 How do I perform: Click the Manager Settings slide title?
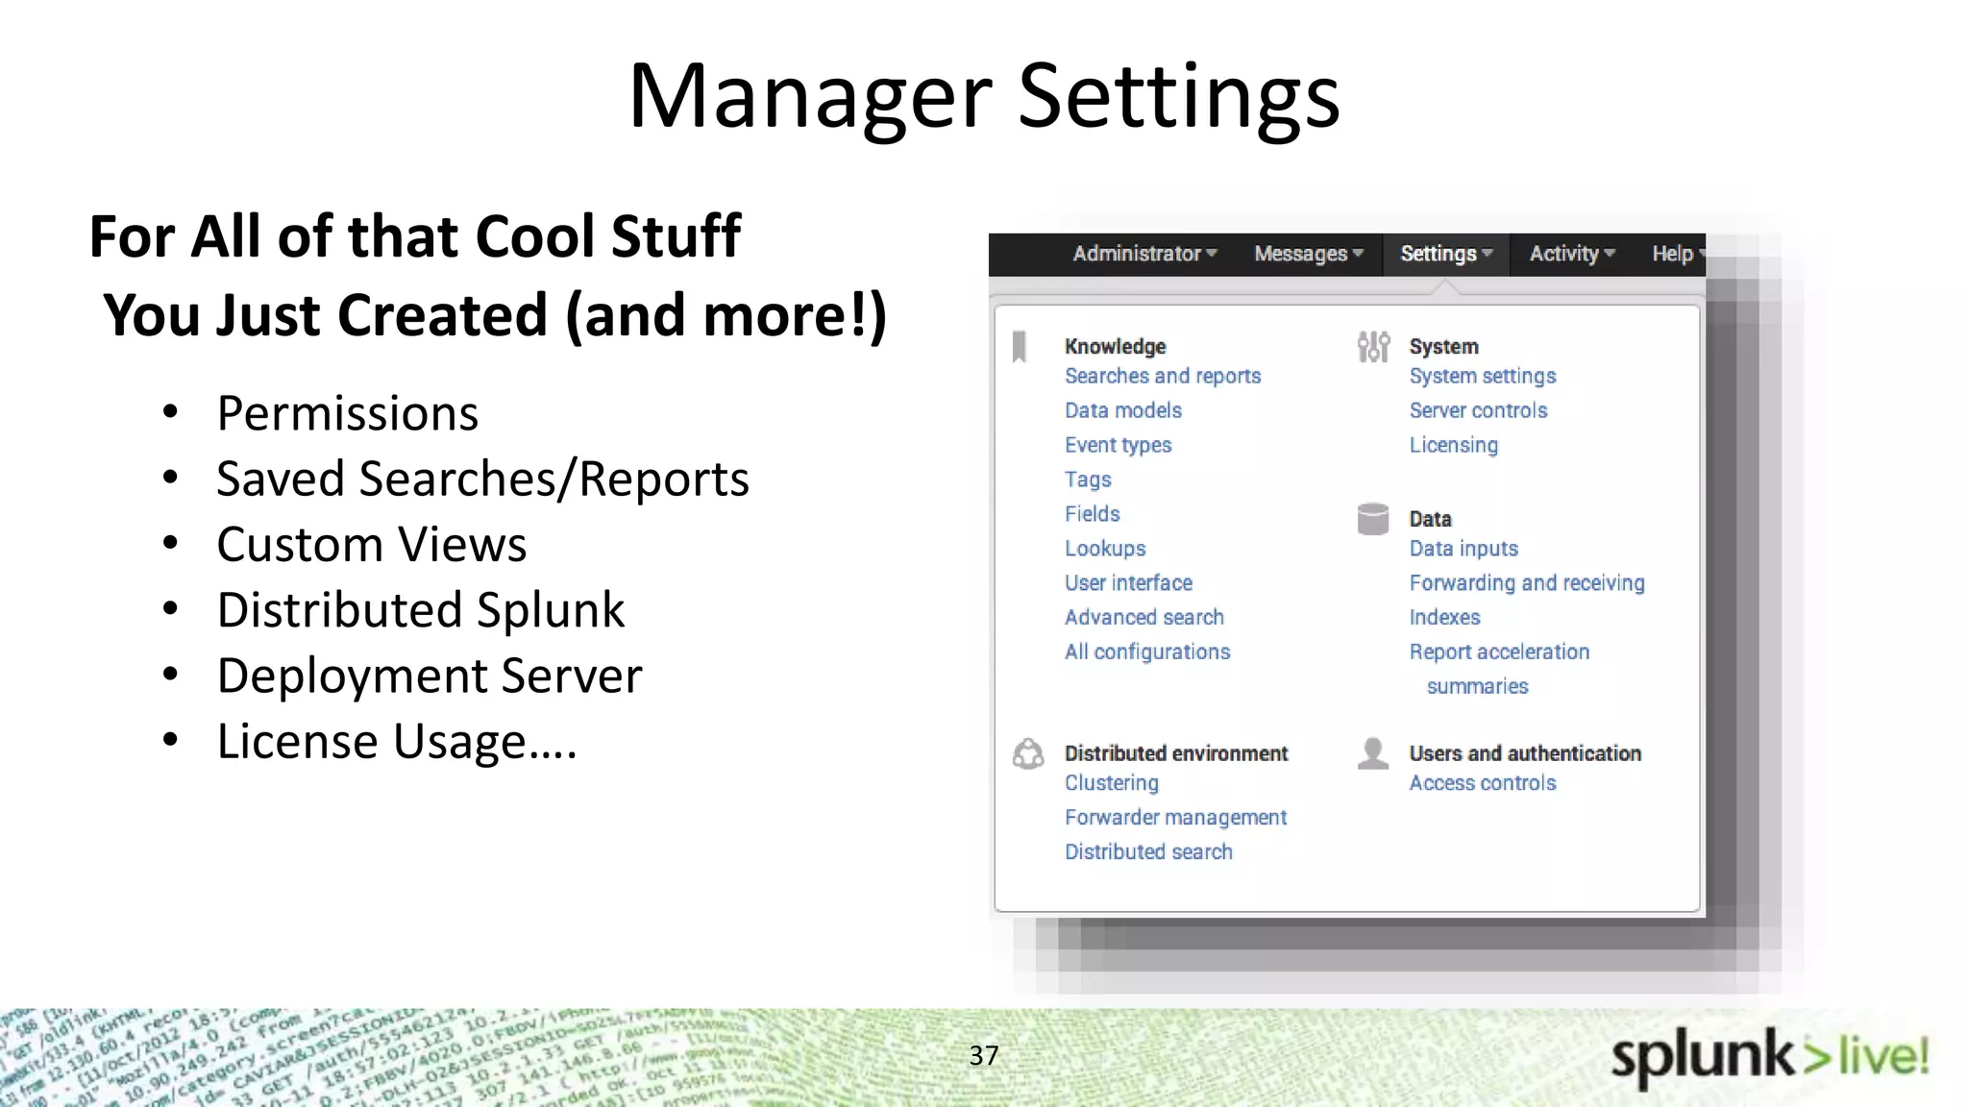(984, 95)
